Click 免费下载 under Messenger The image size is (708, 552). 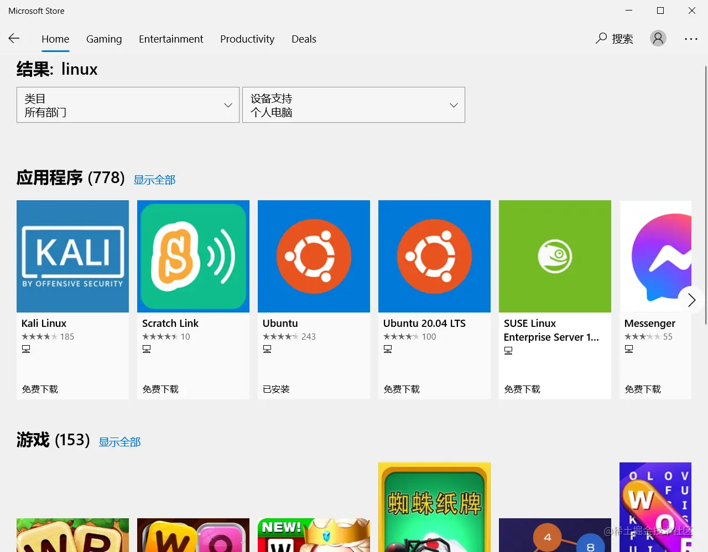(x=643, y=389)
